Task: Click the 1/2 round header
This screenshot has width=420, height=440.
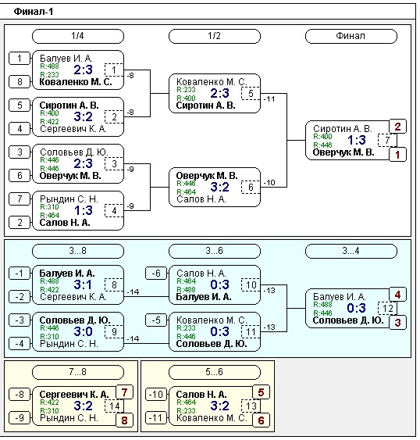Action: [x=215, y=36]
